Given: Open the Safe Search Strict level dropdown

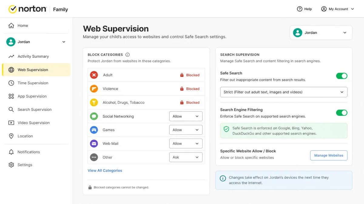Looking at the screenshot, I should pos(284,92).
